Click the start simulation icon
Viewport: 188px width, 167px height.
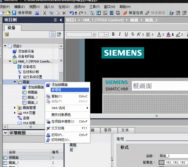(112, 13)
